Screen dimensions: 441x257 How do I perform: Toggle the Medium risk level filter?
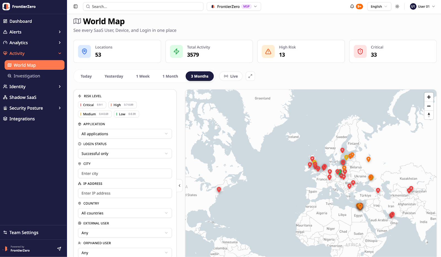pos(95,114)
